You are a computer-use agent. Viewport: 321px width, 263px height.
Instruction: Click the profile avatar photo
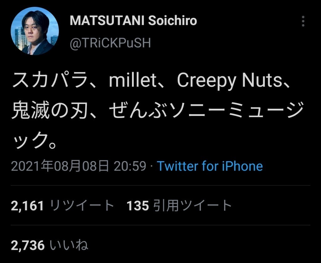click(x=35, y=31)
